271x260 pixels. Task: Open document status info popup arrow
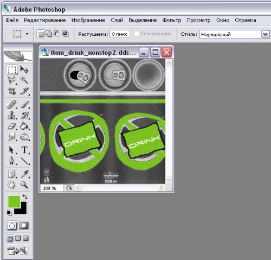tap(69, 188)
